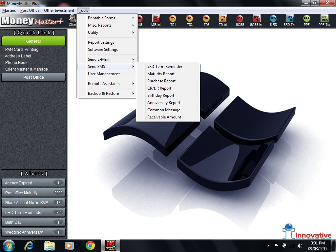
Task: Open the PAN Card Printing link
Action: coord(22,50)
